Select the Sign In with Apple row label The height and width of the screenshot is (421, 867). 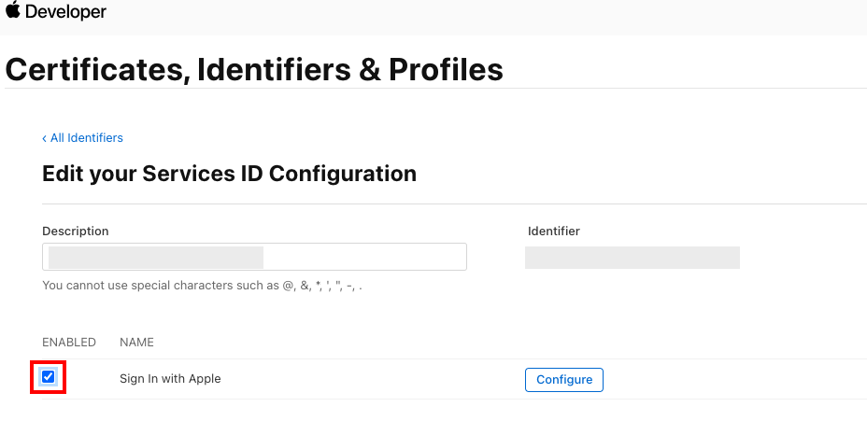[x=170, y=379]
